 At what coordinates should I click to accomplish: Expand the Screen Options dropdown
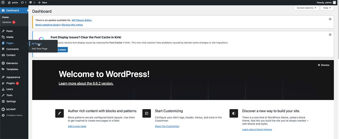coord(306,8)
